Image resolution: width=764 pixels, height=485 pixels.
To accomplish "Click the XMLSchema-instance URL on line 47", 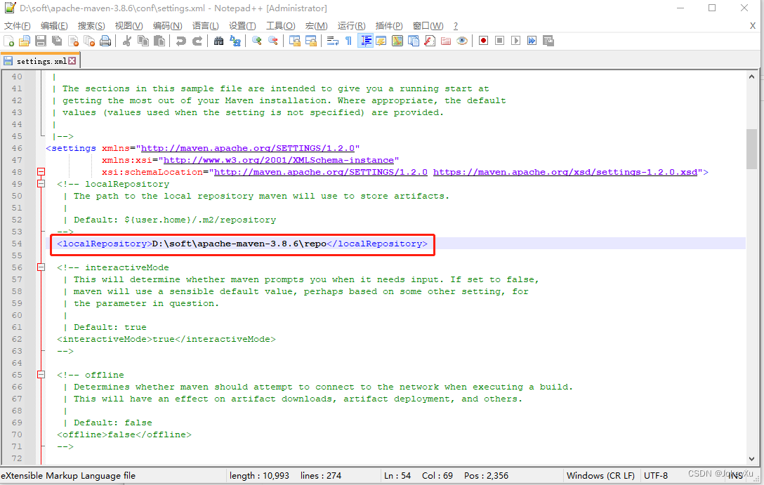I will tap(279, 160).
